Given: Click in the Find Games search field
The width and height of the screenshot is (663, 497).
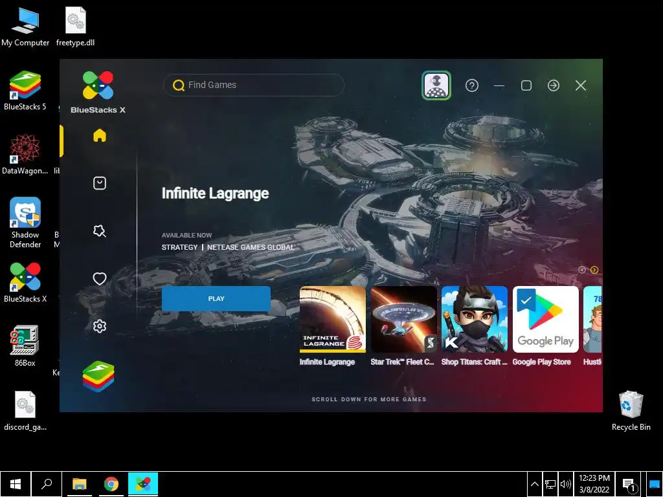Looking at the screenshot, I should (x=254, y=85).
